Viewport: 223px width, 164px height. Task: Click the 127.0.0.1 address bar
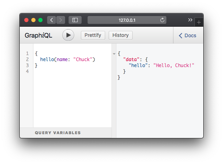127,20
